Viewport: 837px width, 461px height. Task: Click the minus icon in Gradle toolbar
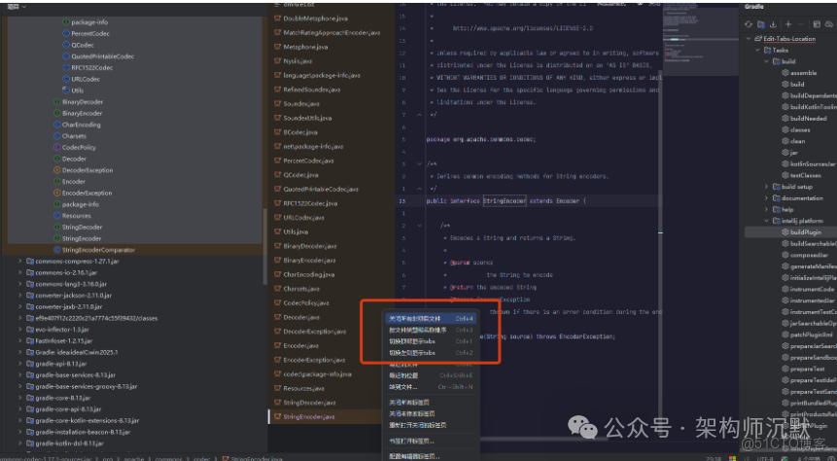[800, 24]
